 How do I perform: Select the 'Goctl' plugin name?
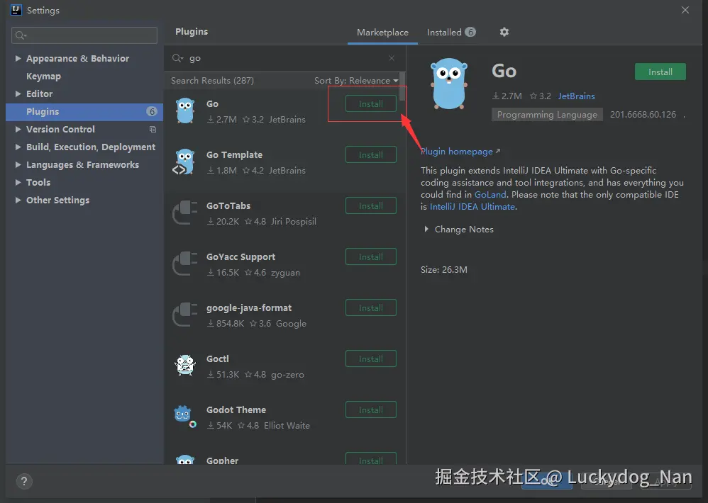coord(218,358)
